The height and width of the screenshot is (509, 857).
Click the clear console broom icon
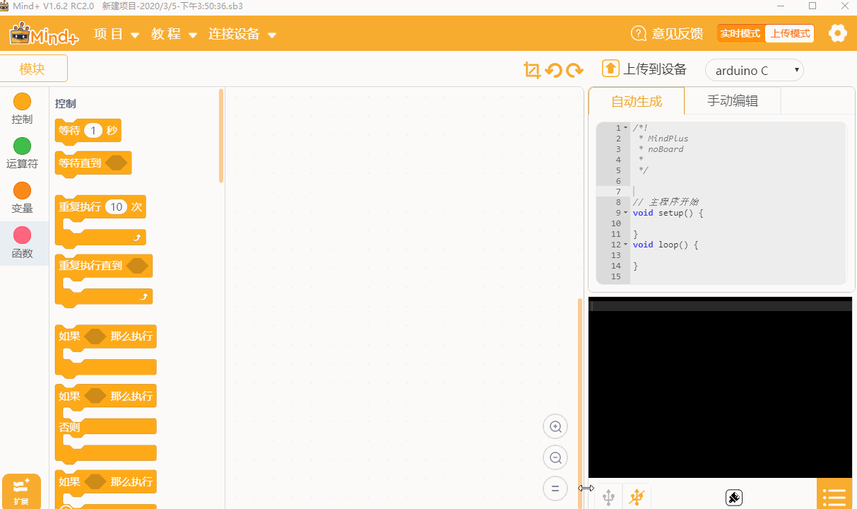(x=733, y=498)
